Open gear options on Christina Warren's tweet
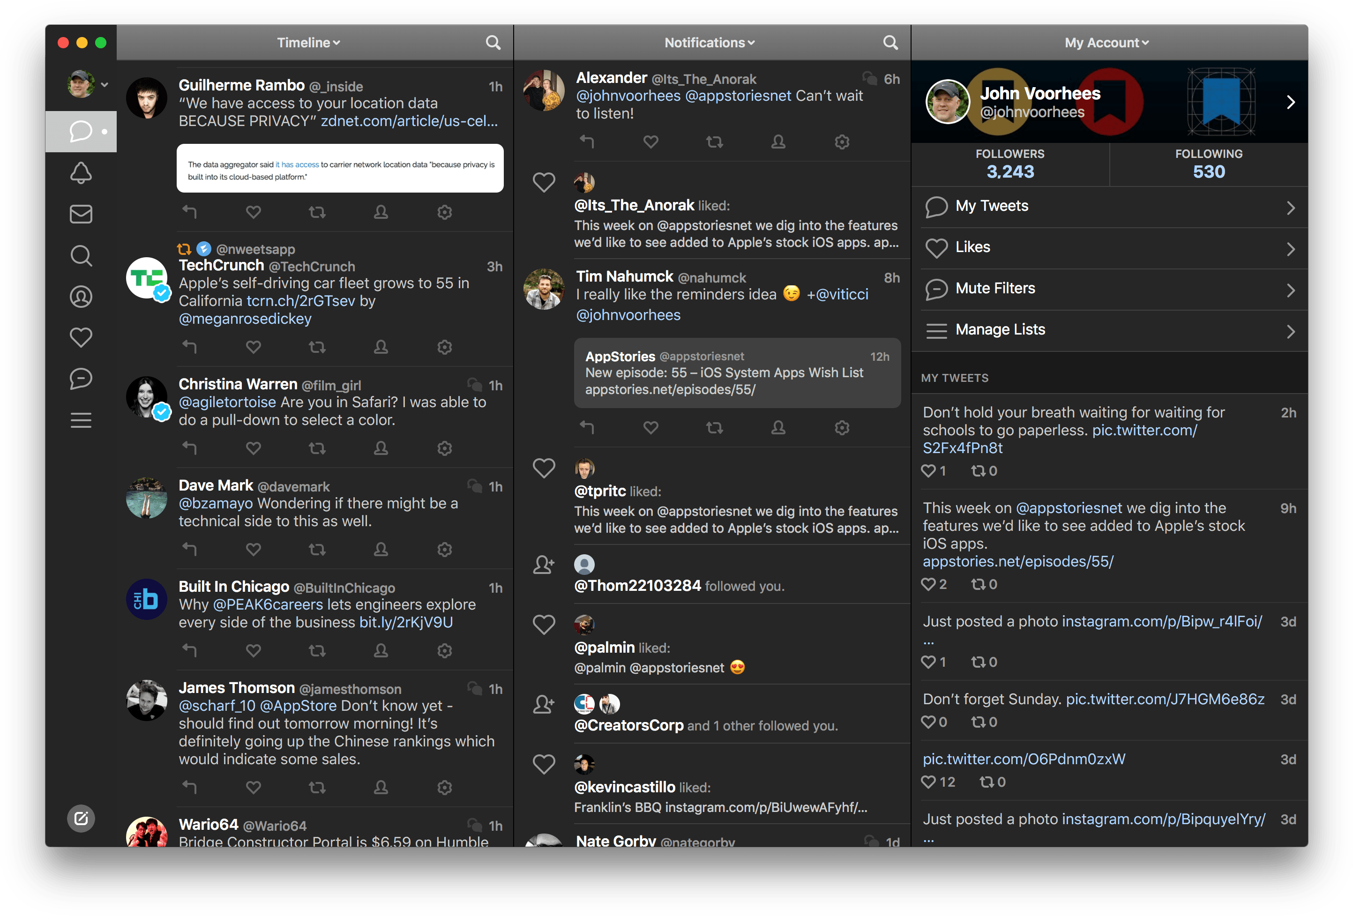The width and height of the screenshot is (1353, 916). pos(445,448)
